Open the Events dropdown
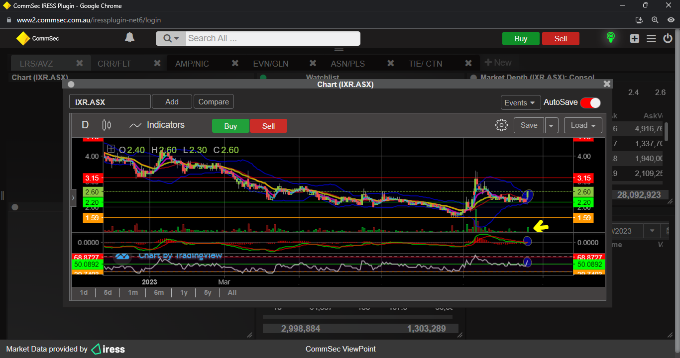The image size is (680, 358). (521, 102)
